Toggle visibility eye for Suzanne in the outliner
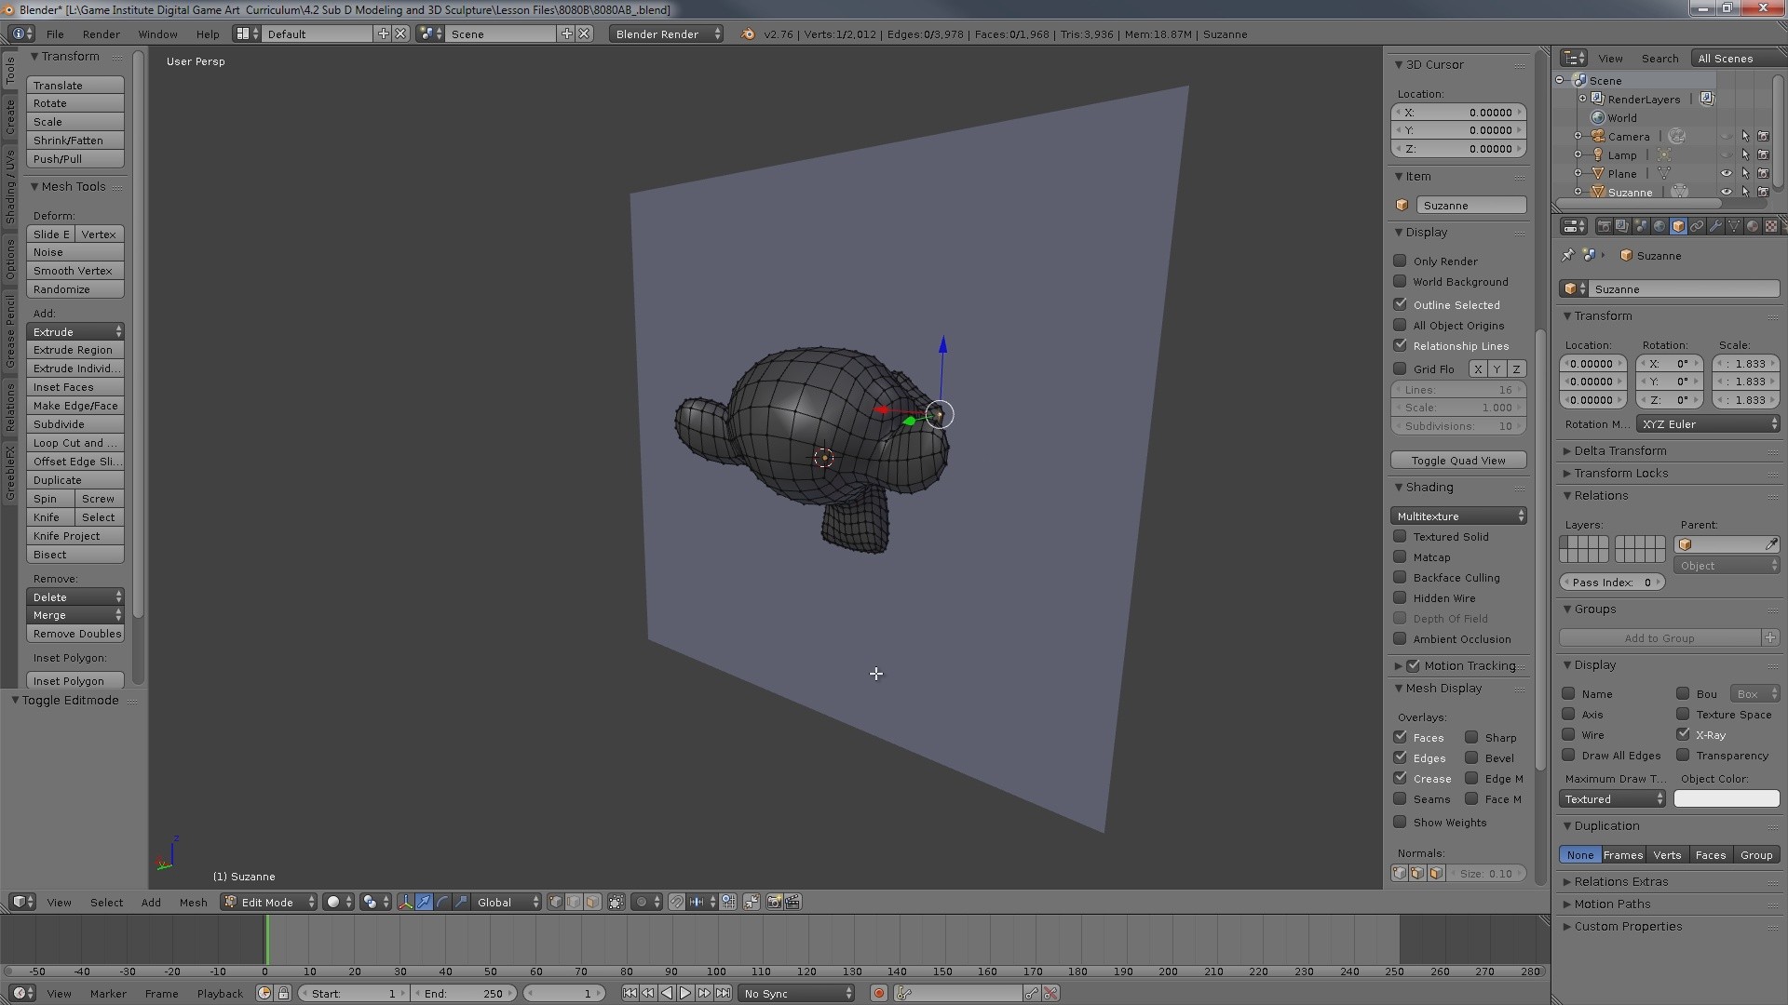The width and height of the screenshot is (1788, 1005). (x=1726, y=192)
